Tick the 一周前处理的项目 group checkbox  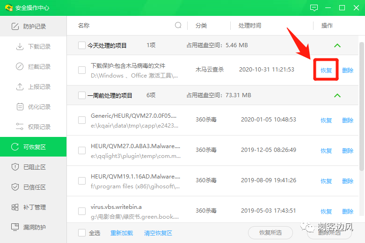coord(82,95)
